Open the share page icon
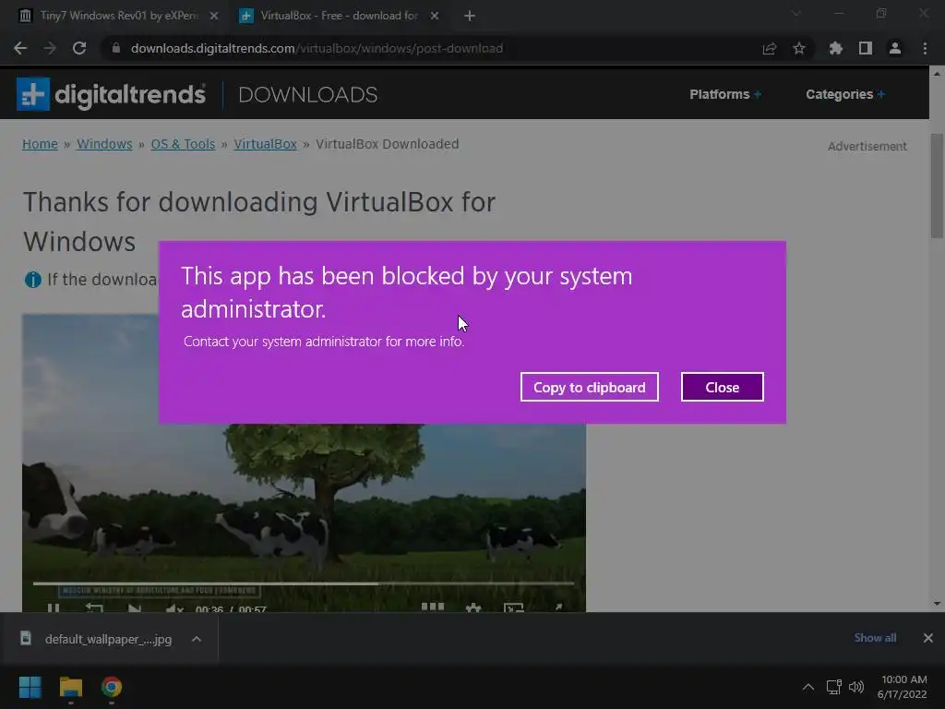 [x=770, y=48]
